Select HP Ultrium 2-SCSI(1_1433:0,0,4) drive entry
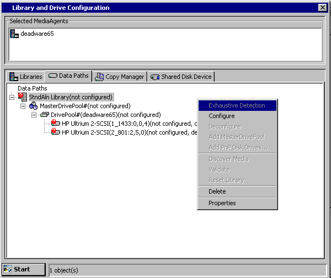 (127, 124)
